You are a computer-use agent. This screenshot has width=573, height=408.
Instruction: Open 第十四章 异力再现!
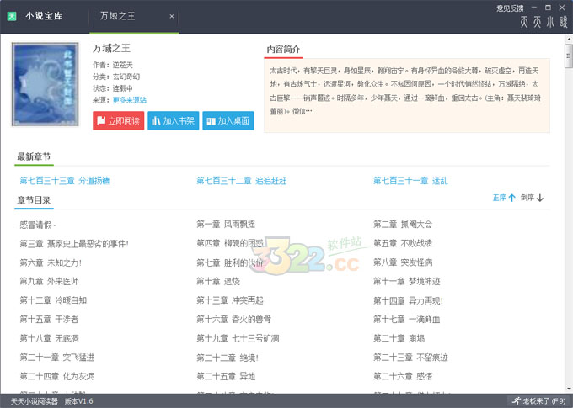(408, 300)
